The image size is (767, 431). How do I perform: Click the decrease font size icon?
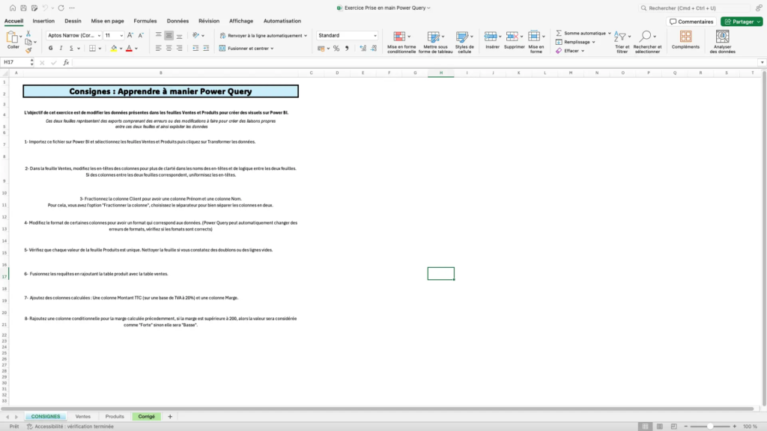141,35
